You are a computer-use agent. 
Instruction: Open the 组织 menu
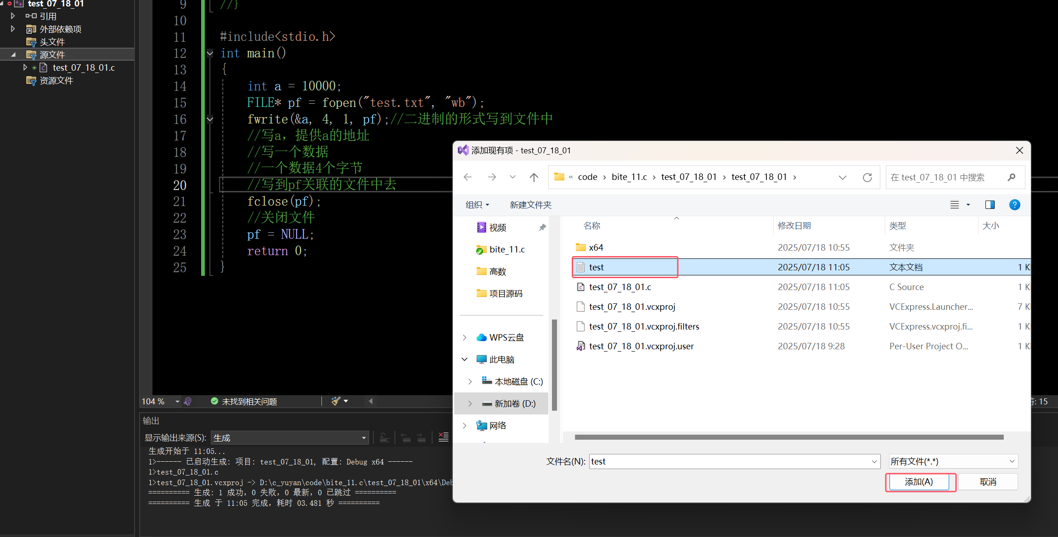477,205
